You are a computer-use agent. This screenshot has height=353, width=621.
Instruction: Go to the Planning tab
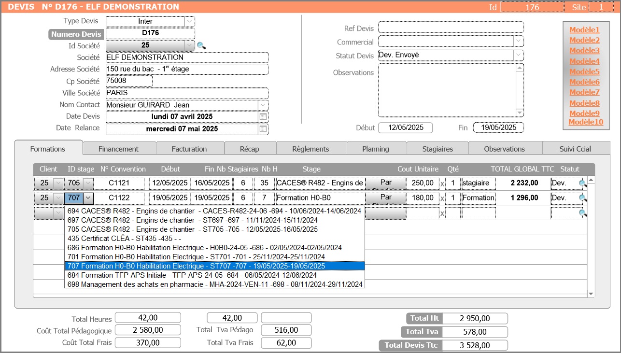tap(375, 149)
